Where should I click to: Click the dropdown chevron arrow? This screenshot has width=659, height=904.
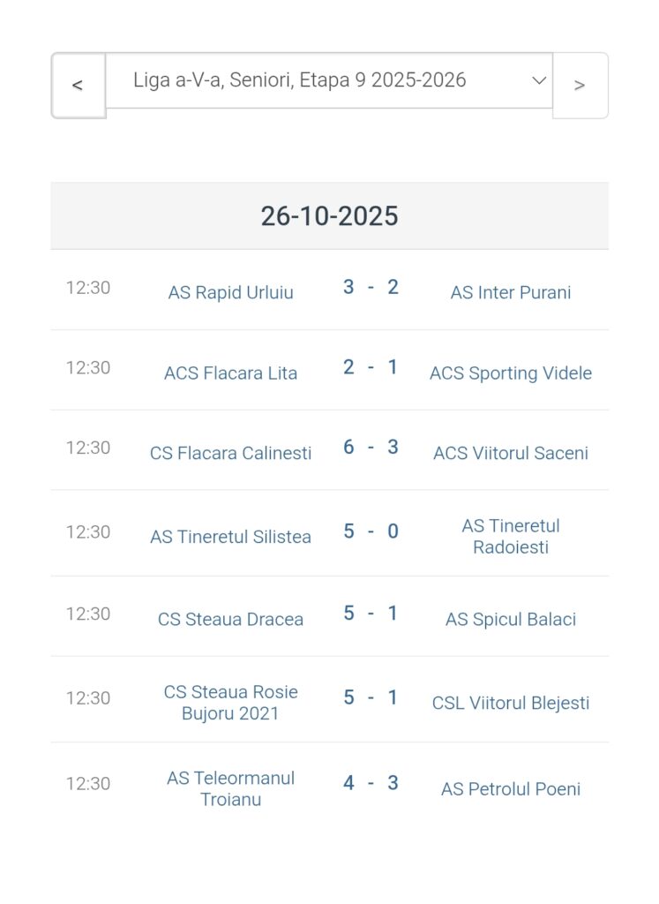click(x=539, y=80)
